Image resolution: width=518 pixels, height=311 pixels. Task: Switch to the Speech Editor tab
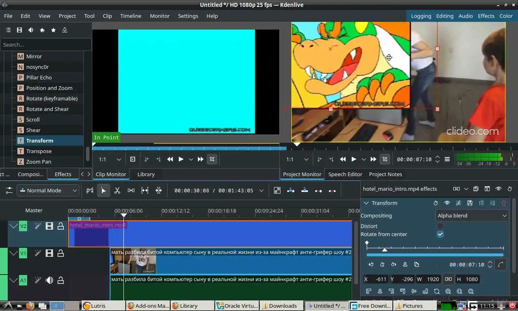tap(345, 174)
